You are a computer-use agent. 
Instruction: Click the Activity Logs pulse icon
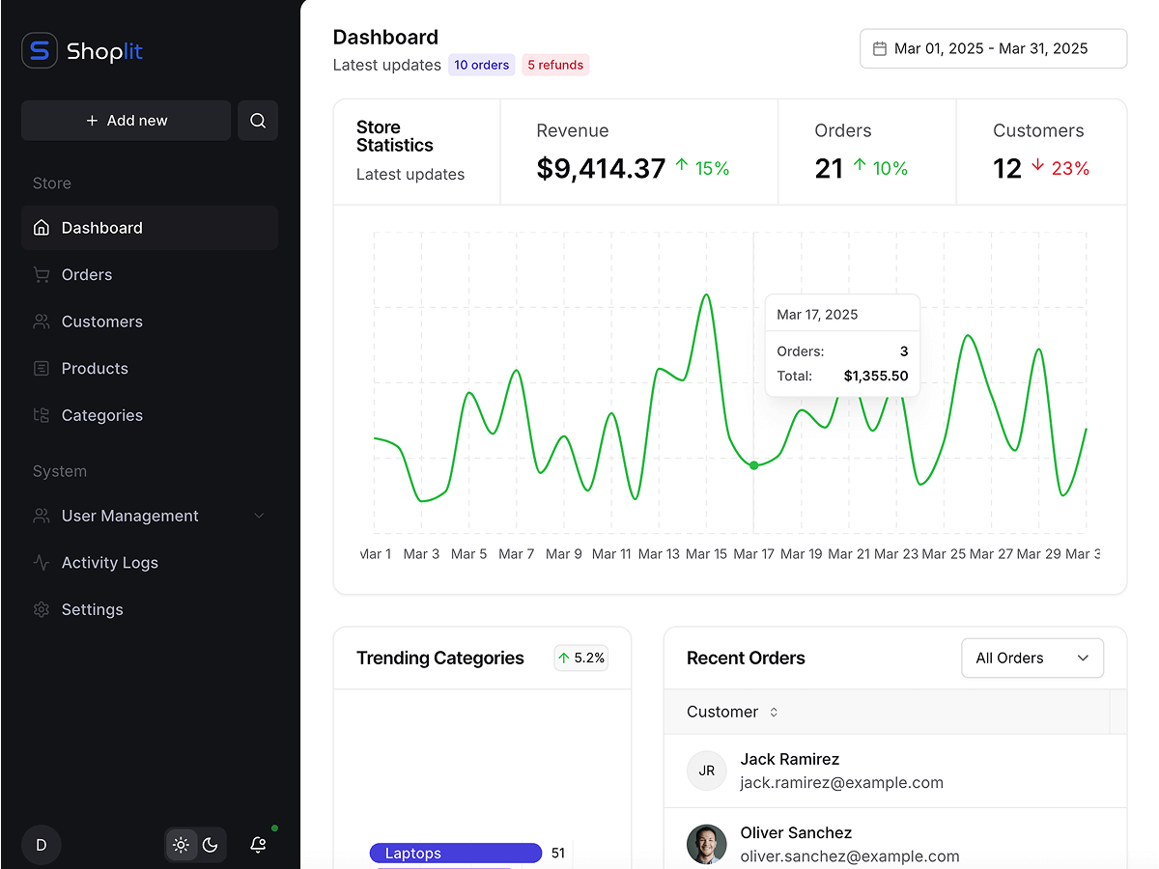41,562
